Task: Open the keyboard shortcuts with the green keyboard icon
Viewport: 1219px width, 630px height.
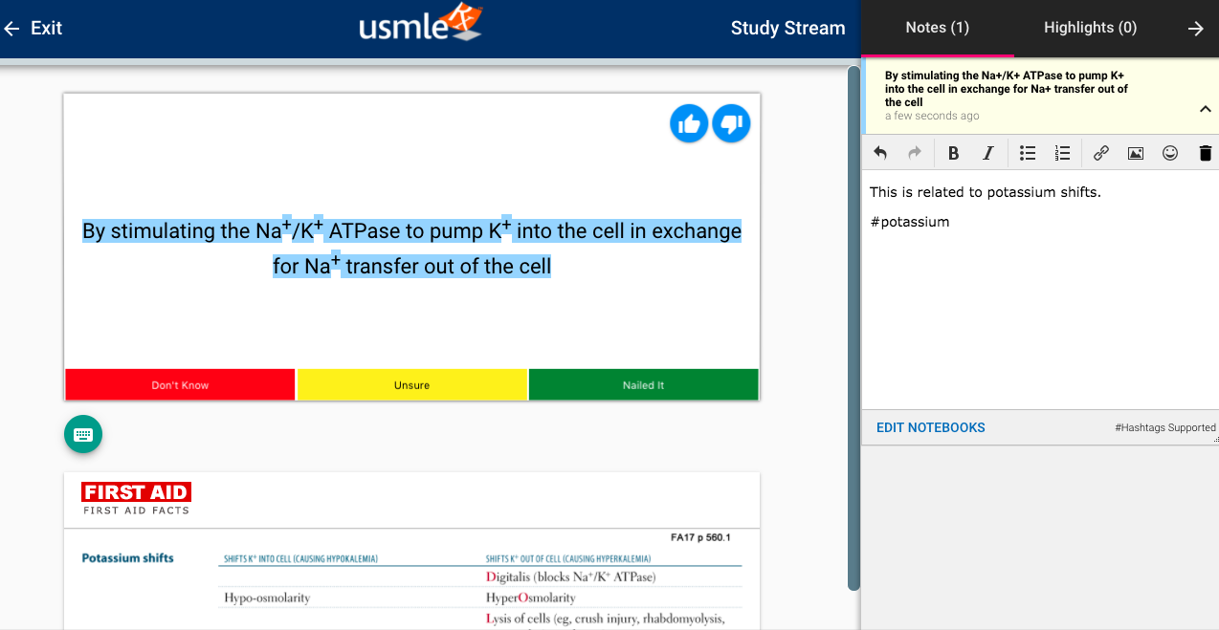Action: pyautogui.click(x=82, y=434)
